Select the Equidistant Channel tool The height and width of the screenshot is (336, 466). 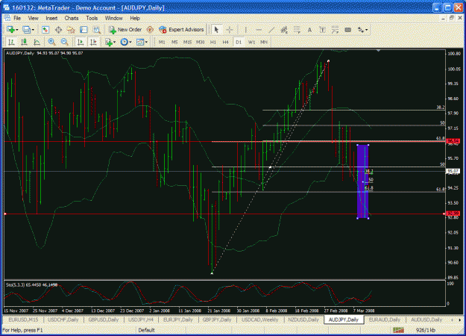point(284,30)
